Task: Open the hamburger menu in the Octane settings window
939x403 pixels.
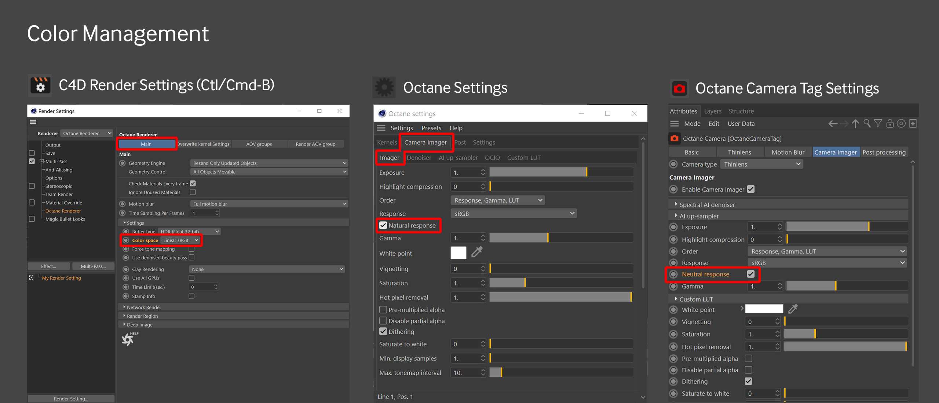Action: click(x=381, y=128)
